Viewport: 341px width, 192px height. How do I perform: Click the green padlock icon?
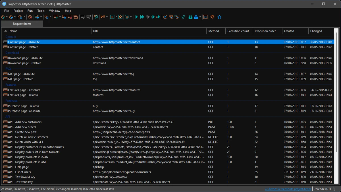coord(190,17)
